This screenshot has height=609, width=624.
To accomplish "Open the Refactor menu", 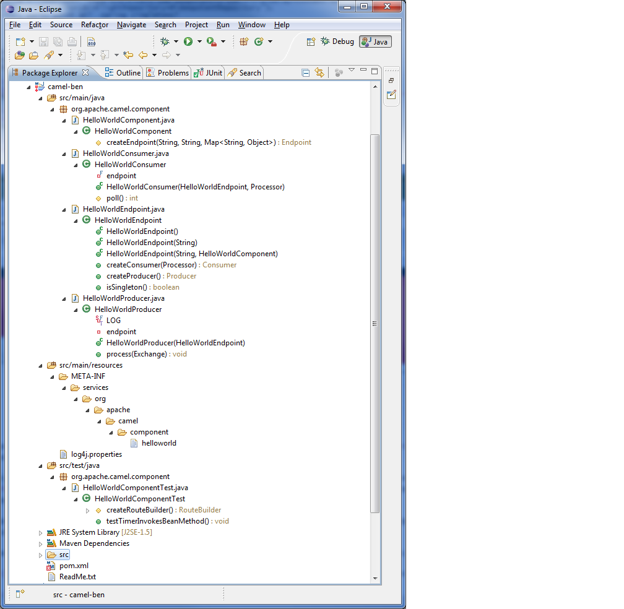I will pyautogui.click(x=95, y=25).
